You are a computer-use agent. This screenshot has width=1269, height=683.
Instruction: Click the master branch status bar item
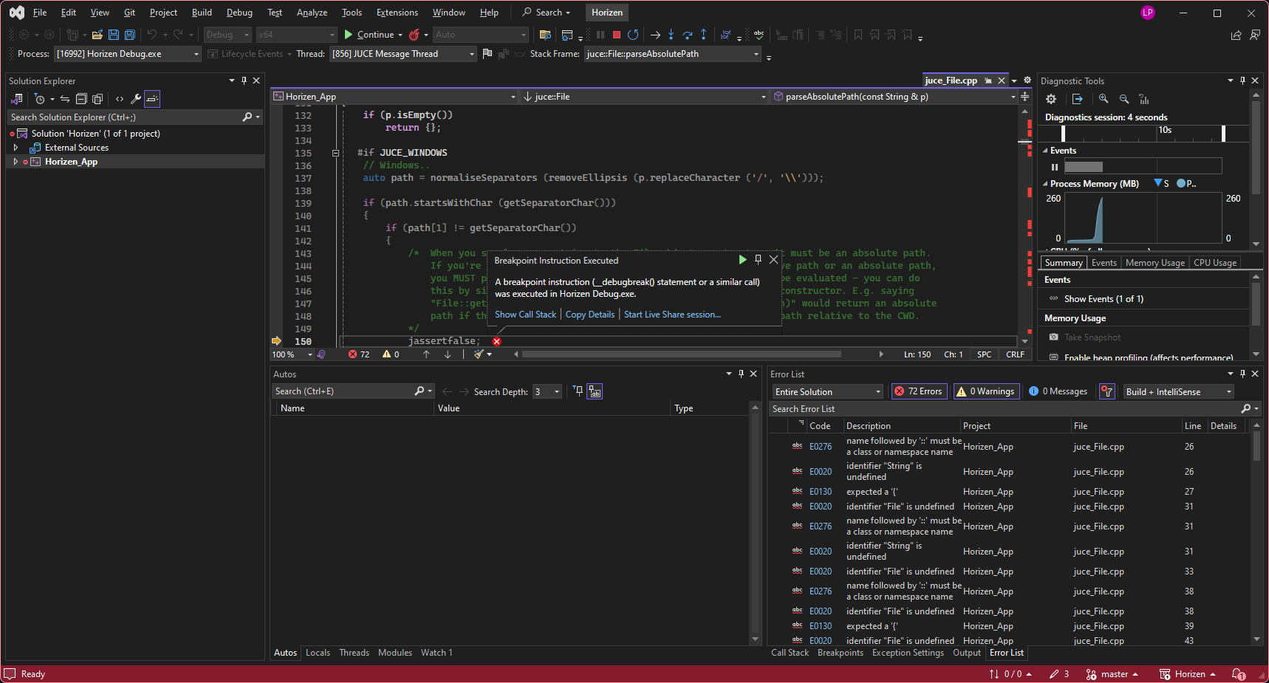click(1112, 674)
